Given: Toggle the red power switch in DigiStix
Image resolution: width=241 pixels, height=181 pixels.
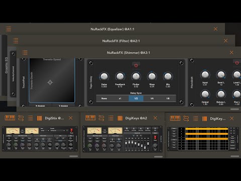Looking at the screenshot, I should pos(72,130).
